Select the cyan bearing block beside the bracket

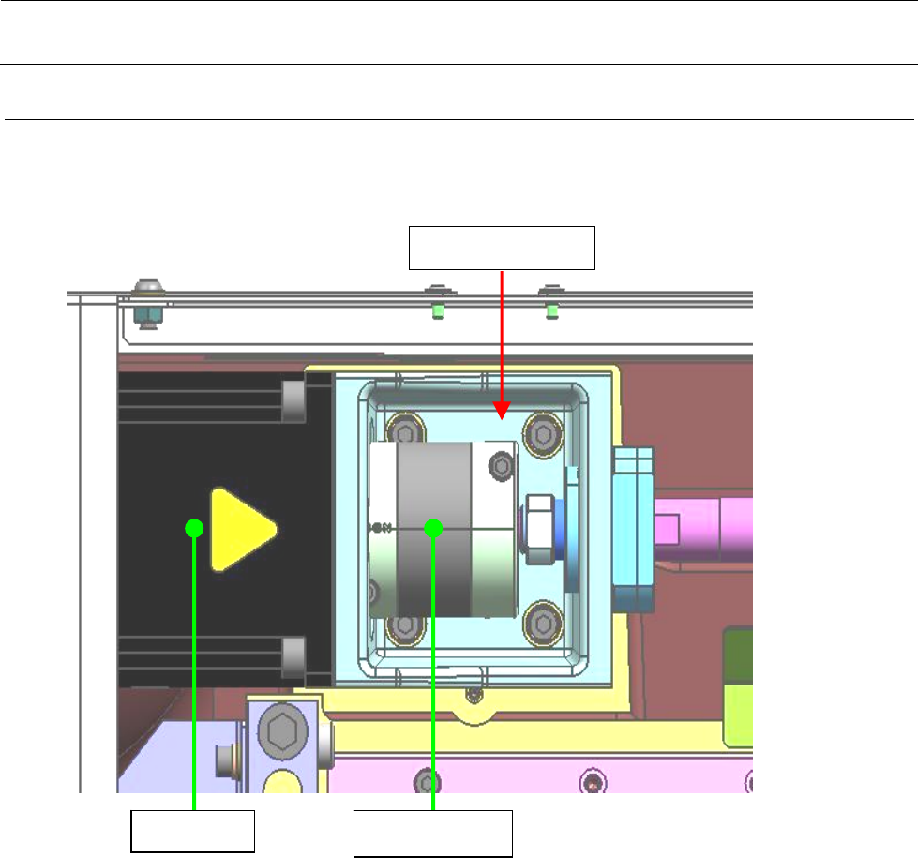(x=633, y=530)
